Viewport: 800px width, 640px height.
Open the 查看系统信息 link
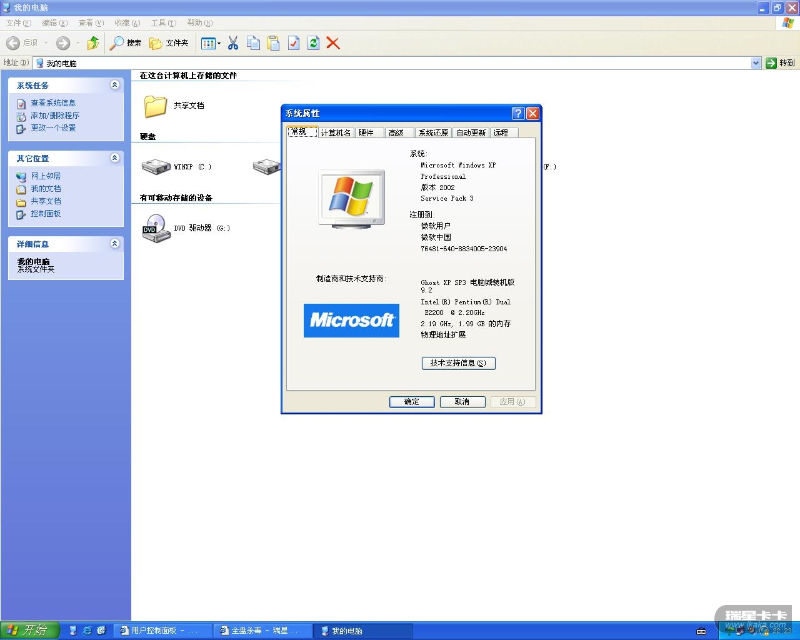click(x=53, y=103)
